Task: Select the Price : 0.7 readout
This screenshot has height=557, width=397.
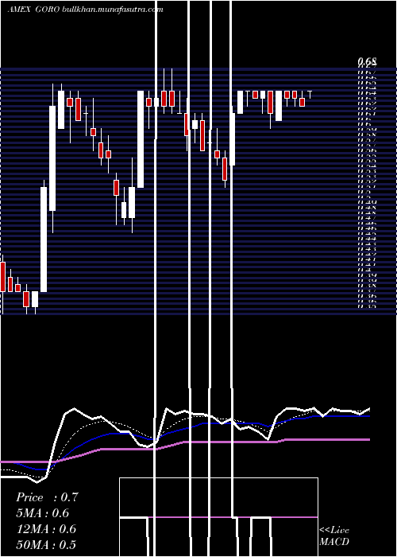Action: 47,497
